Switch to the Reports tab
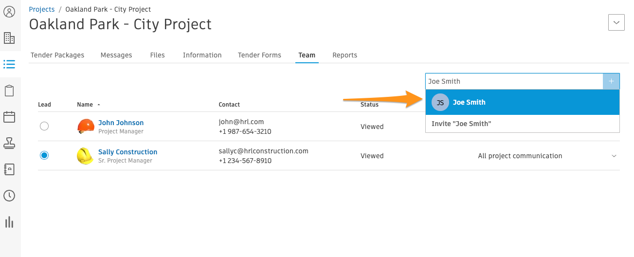This screenshot has height=257, width=634. (x=345, y=55)
